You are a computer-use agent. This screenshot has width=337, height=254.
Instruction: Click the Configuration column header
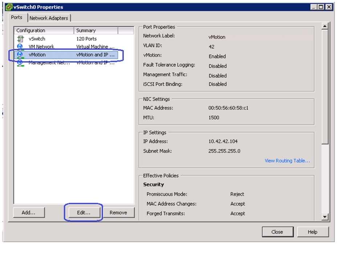click(x=44, y=30)
